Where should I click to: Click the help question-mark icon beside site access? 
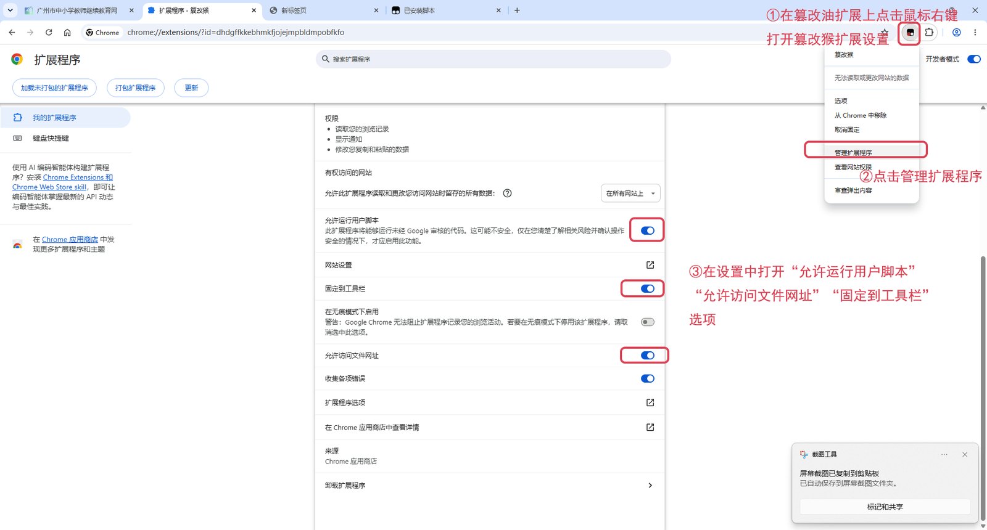click(x=507, y=193)
